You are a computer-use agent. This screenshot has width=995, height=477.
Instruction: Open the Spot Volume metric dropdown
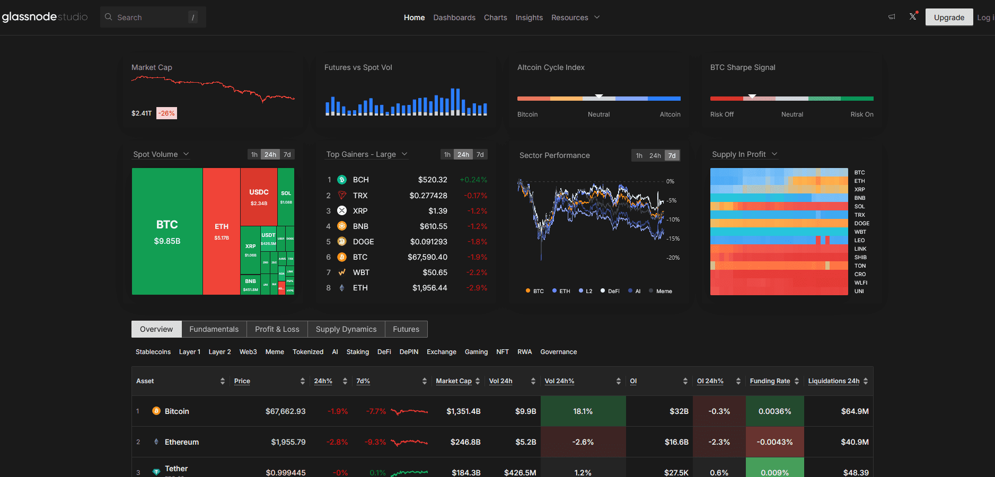(x=187, y=154)
